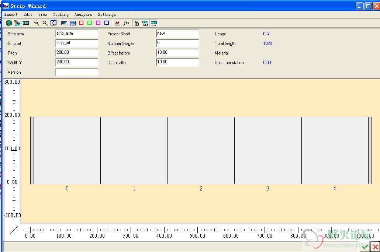Open the Settings menu

pos(107,14)
